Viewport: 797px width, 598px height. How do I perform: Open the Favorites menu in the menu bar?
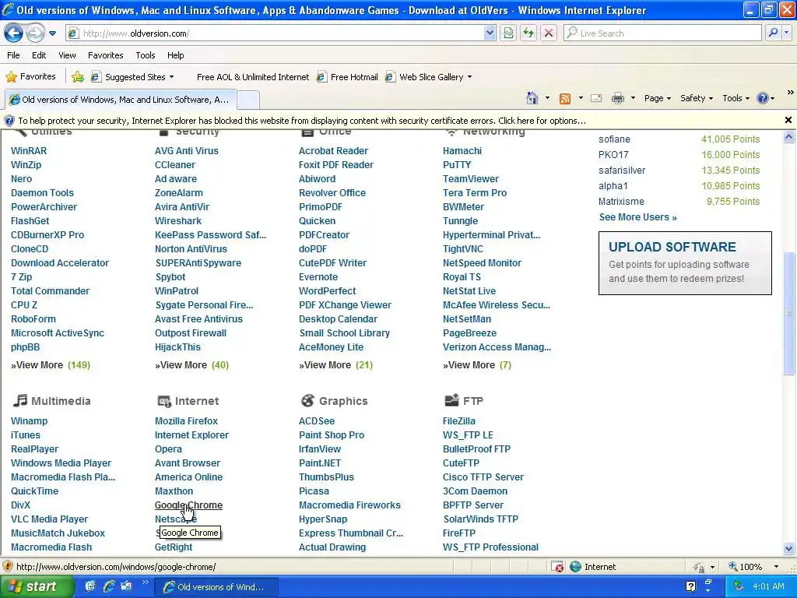(x=105, y=55)
